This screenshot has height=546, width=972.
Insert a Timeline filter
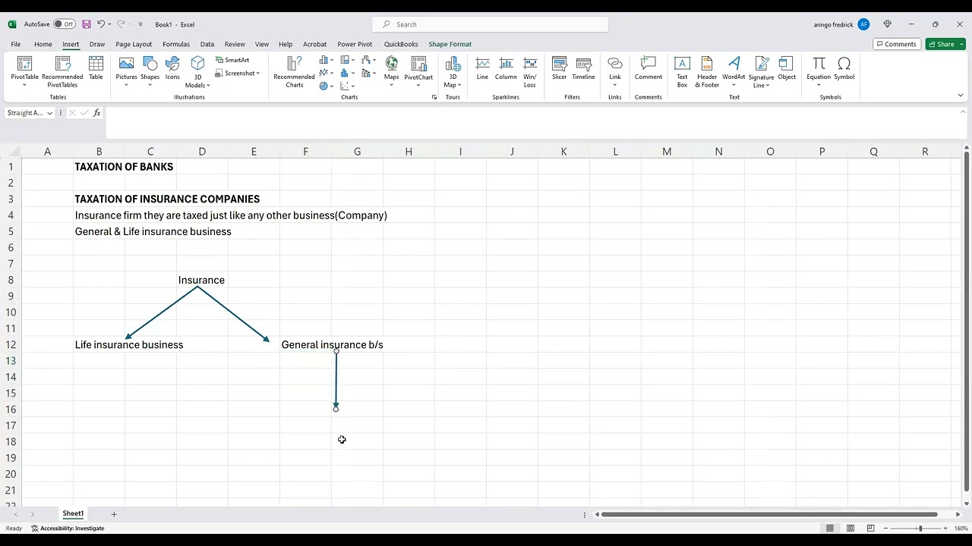click(583, 68)
